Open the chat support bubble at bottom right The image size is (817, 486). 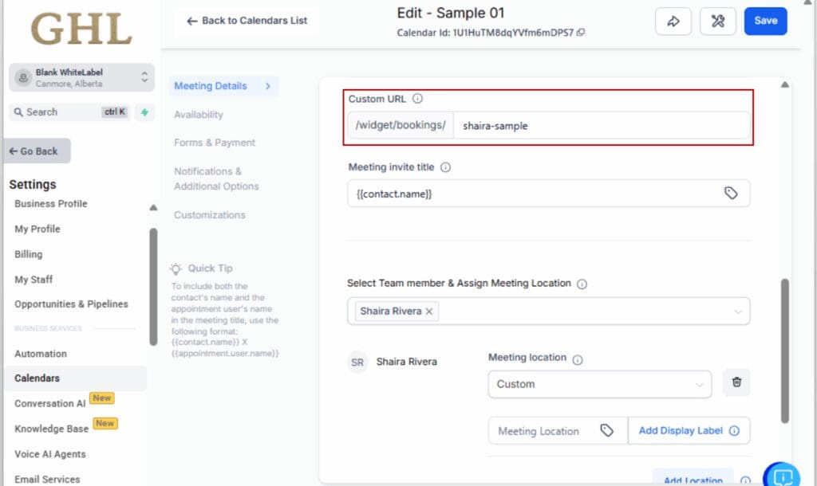(783, 472)
